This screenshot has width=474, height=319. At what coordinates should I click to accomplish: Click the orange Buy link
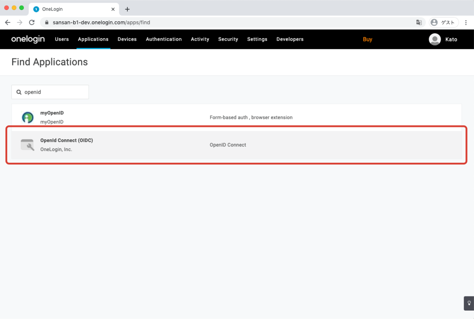367,39
